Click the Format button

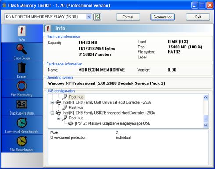(x=128, y=17)
